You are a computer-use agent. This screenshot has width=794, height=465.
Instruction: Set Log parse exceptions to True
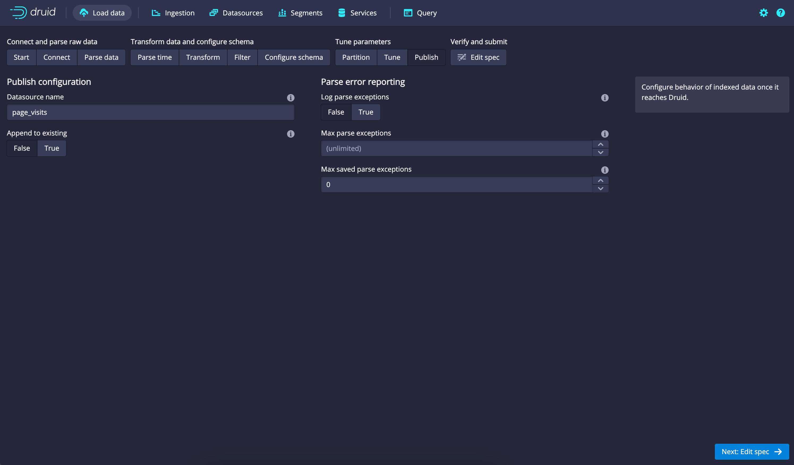(x=365, y=112)
